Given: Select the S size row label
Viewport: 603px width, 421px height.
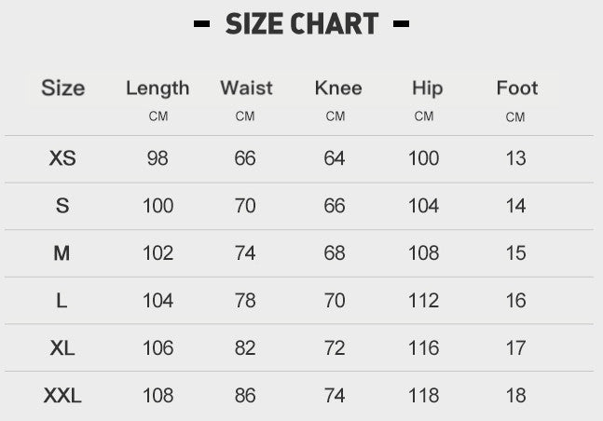Looking at the screenshot, I should click(62, 206).
